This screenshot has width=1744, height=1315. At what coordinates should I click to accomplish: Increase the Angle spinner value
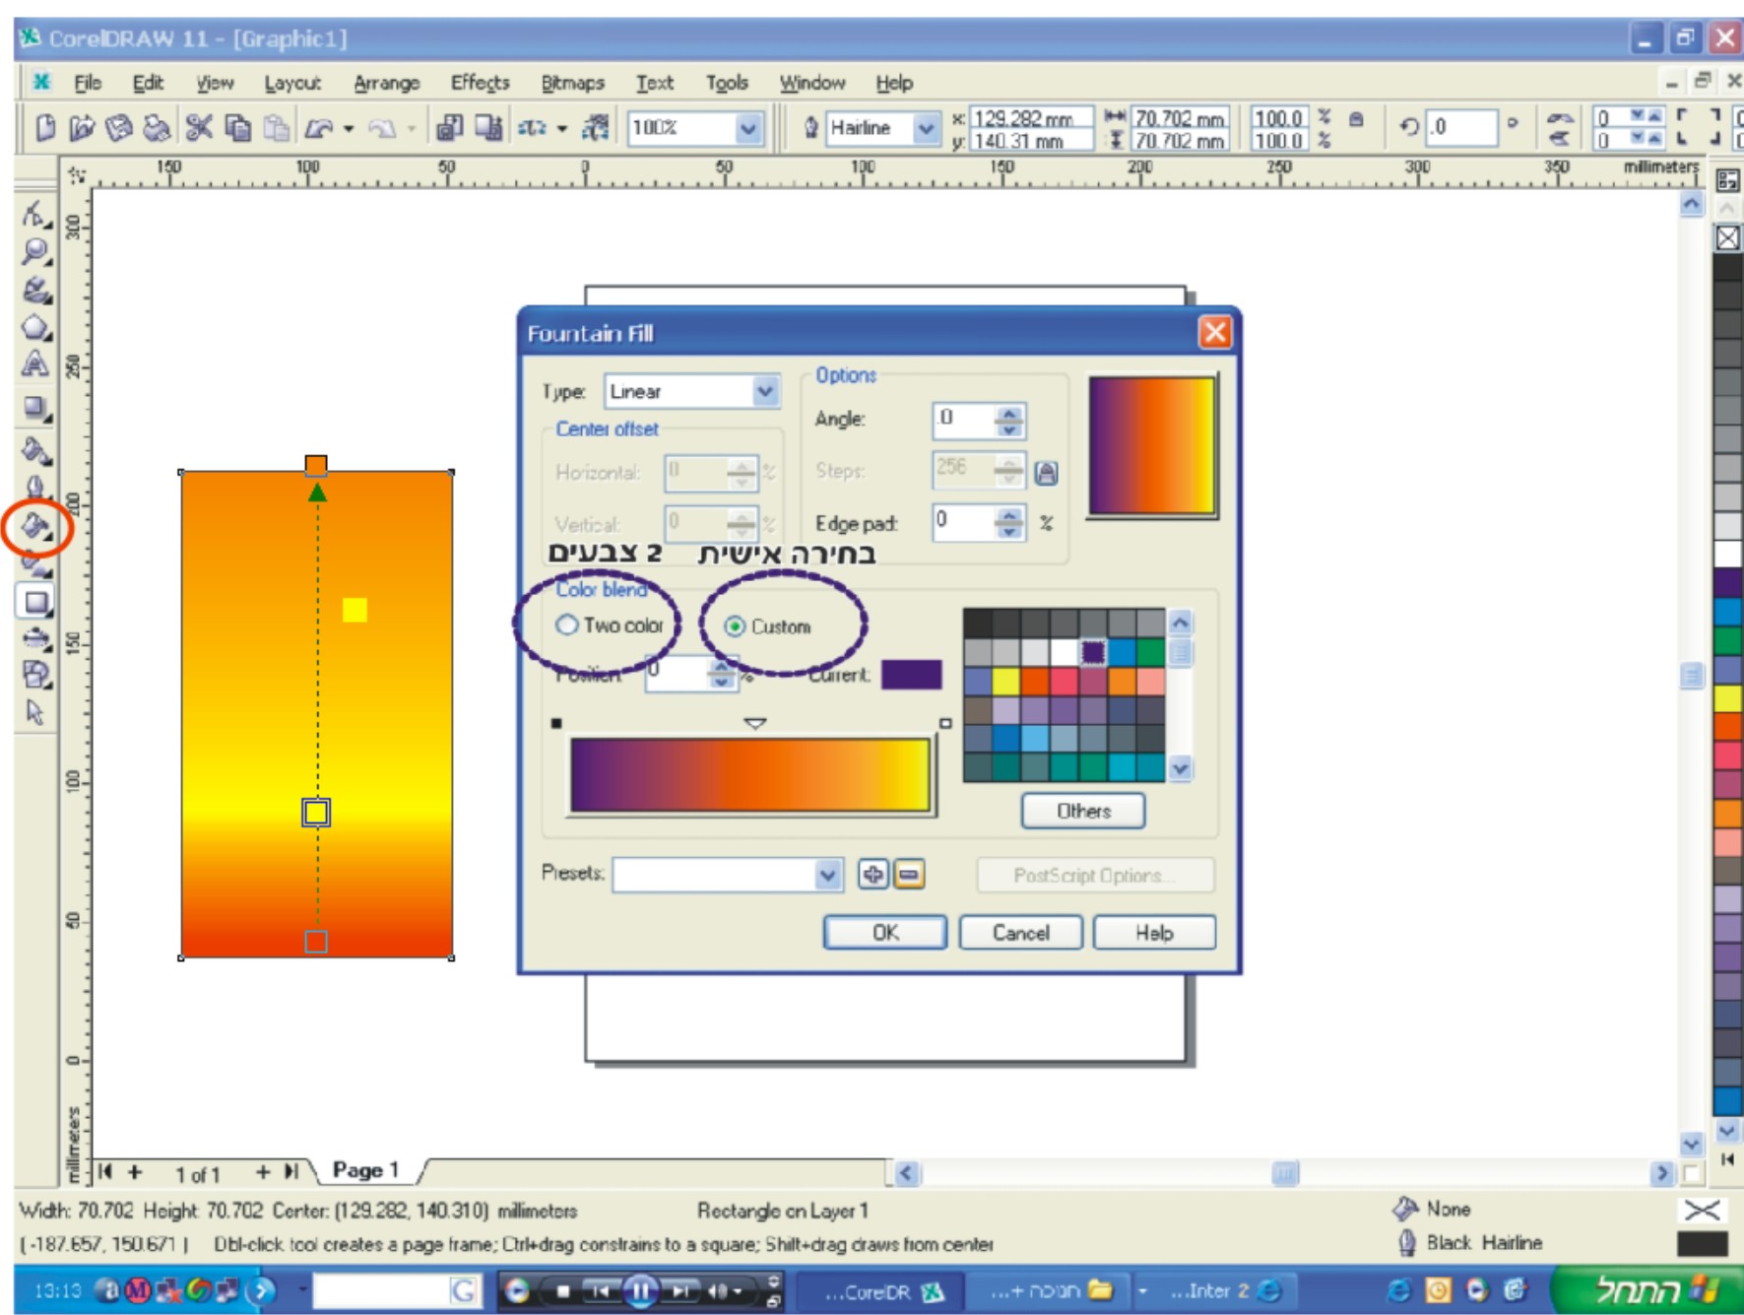click(x=1009, y=413)
